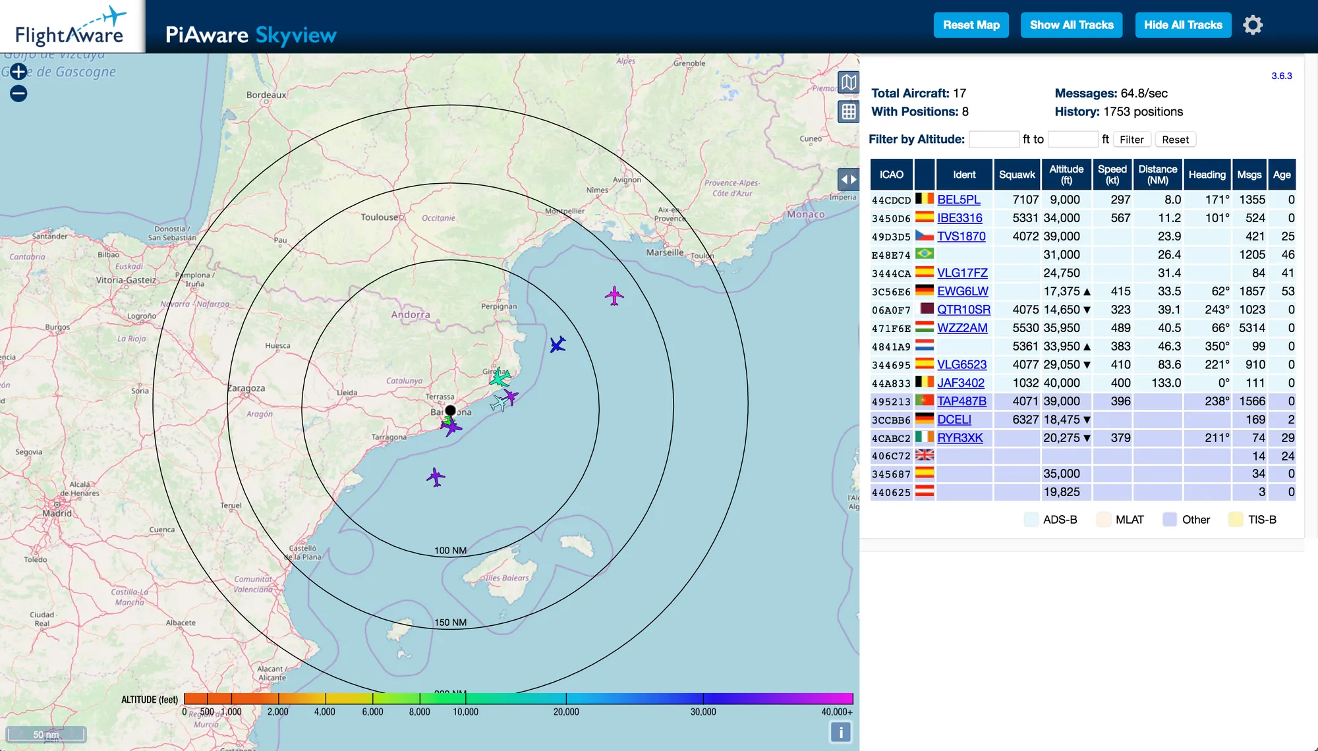Click the Portuguese flag in TAP487B row
Screen dimensions: 1318x751
(x=925, y=400)
